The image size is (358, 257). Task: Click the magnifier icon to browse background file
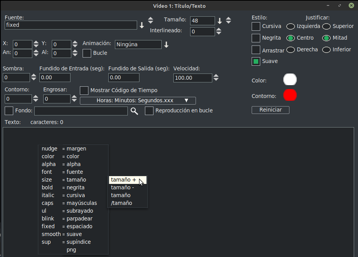[x=134, y=111]
